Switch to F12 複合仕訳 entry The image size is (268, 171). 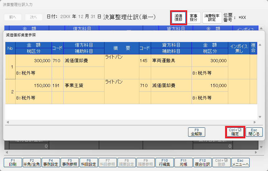tap(202, 162)
